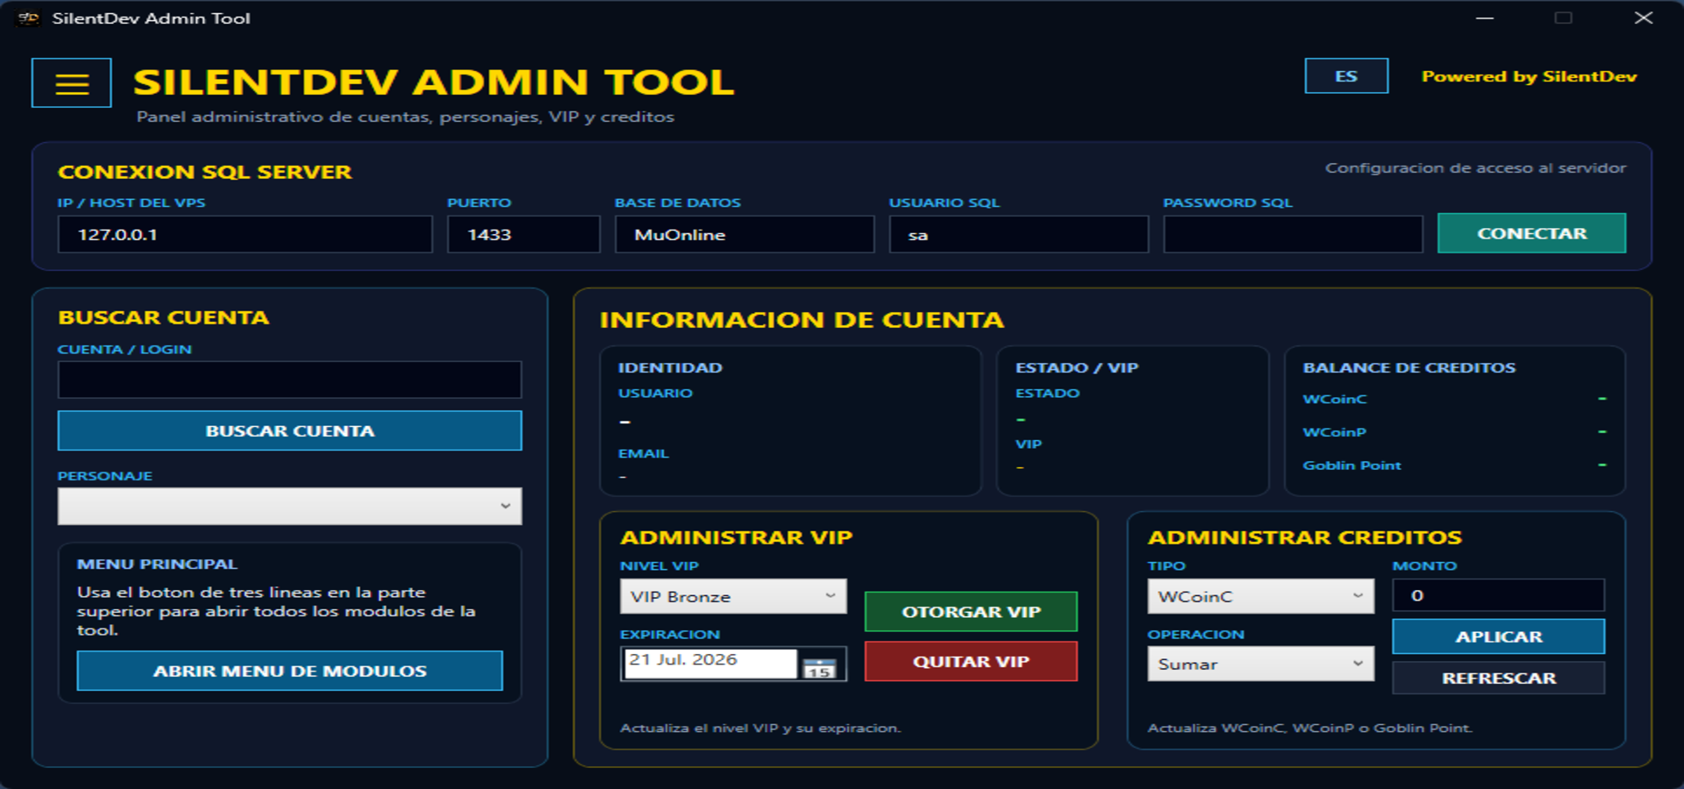Open the hamburger menu of modules

[71, 83]
